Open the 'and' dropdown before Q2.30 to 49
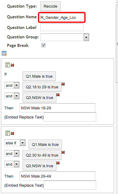Screen dimensions: 118x194 pyautogui.click(x=16, y=153)
